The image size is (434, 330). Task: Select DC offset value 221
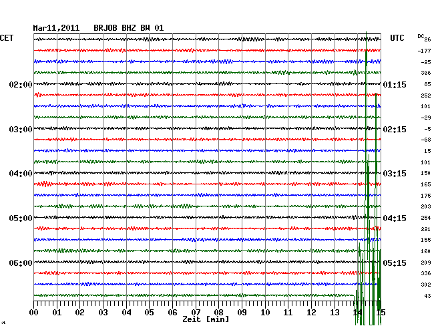[x=426, y=229]
